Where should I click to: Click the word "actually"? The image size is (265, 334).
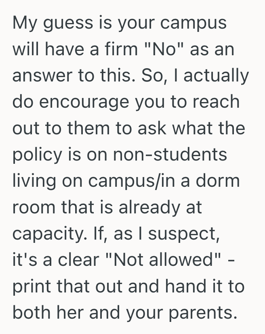coord(219,77)
